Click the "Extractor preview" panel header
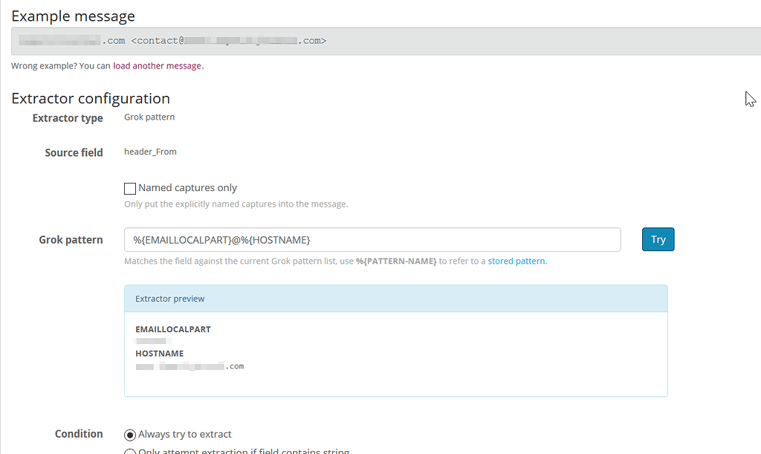The width and height of the screenshot is (761, 454). click(169, 298)
